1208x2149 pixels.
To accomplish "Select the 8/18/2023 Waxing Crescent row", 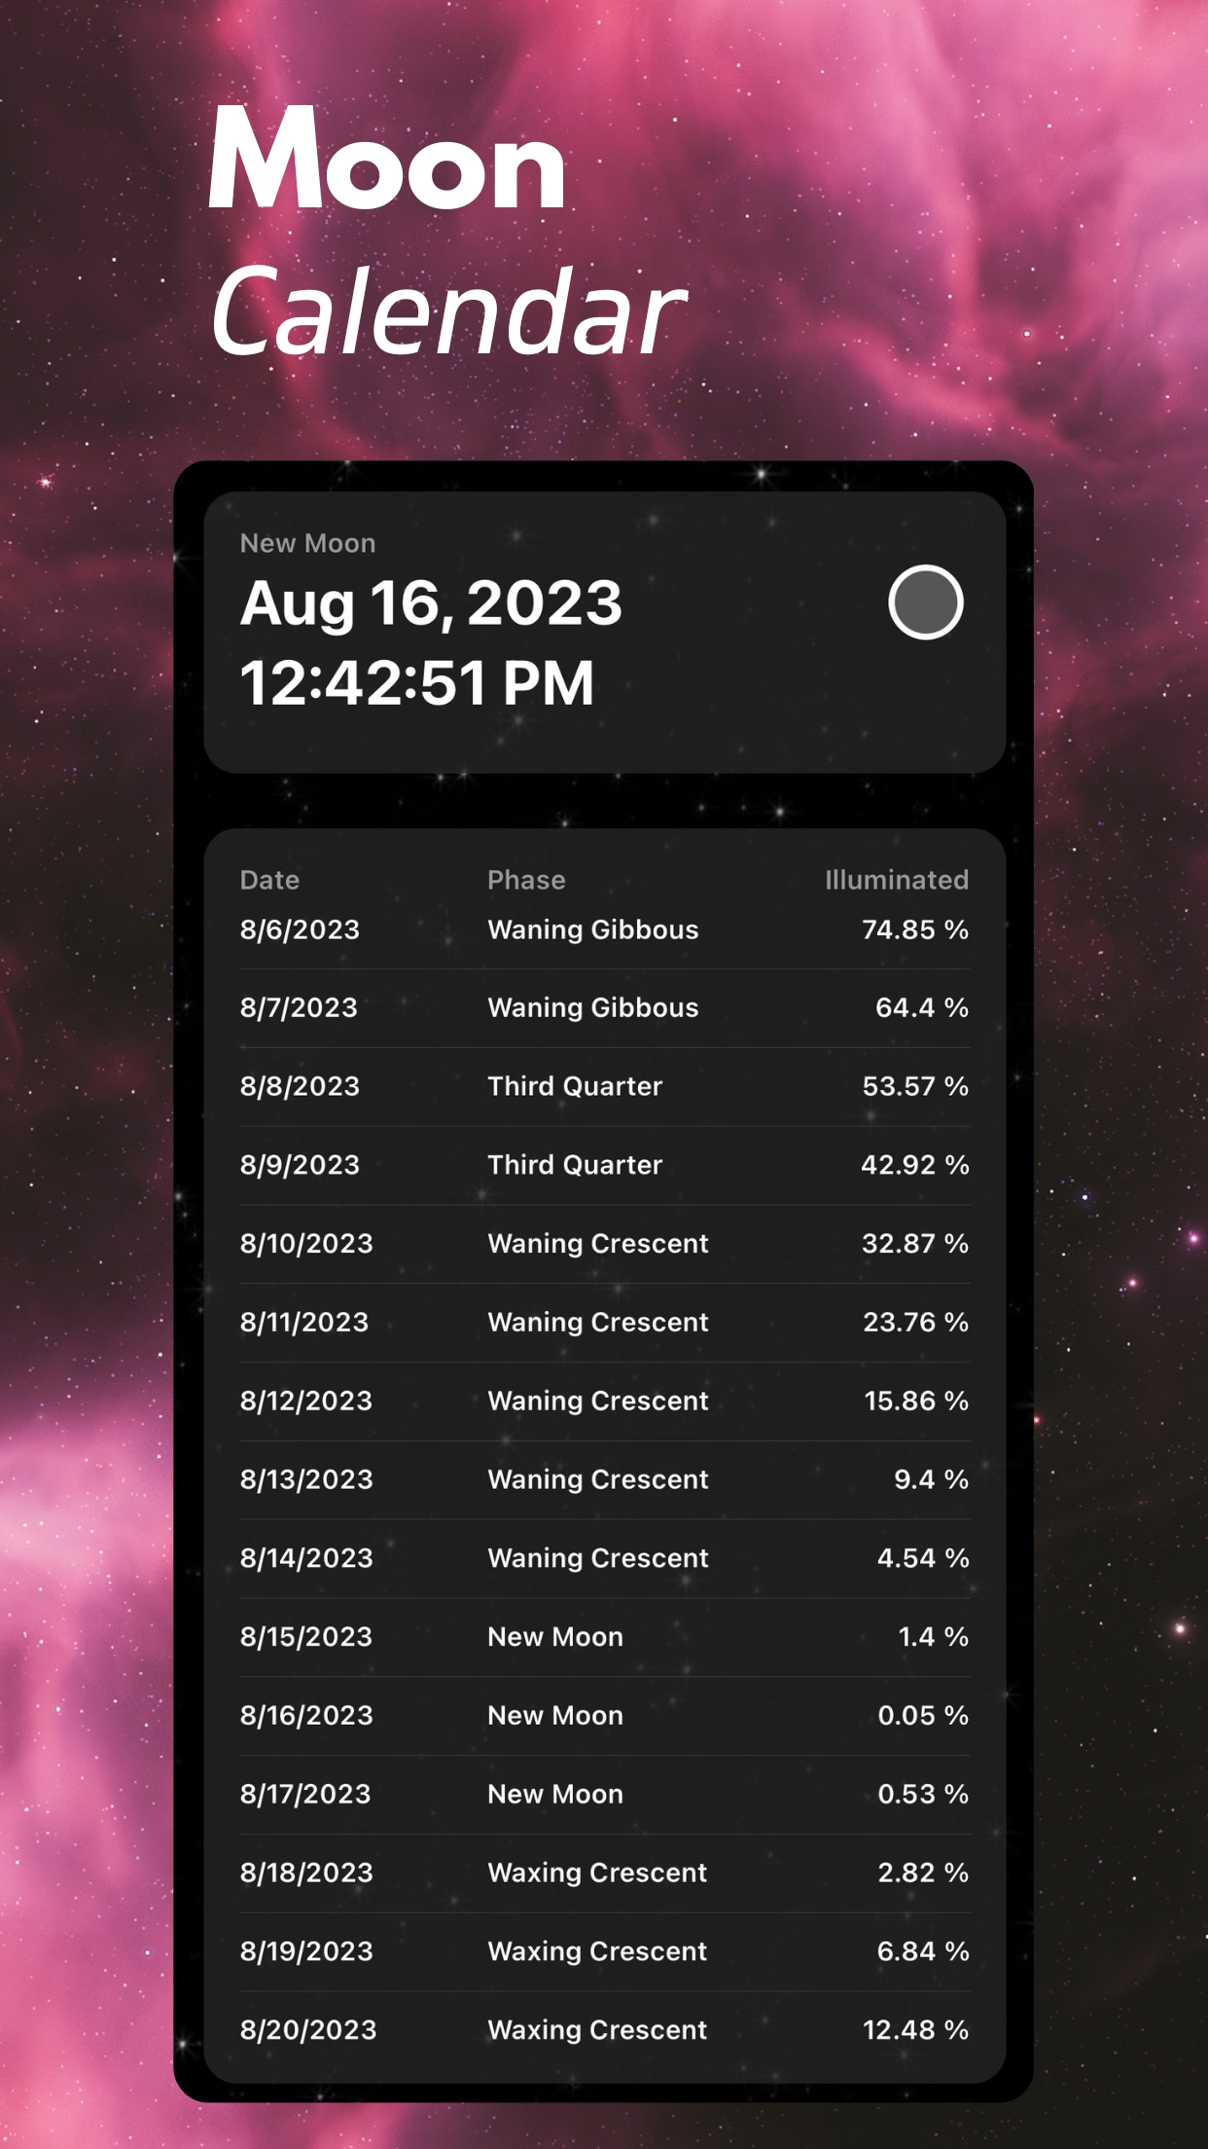I will click(x=603, y=1873).
